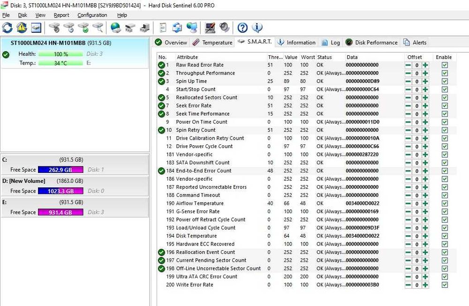Select the Reported Uncorrectable Errors row
This screenshot has height=306, width=469.
point(307,187)
